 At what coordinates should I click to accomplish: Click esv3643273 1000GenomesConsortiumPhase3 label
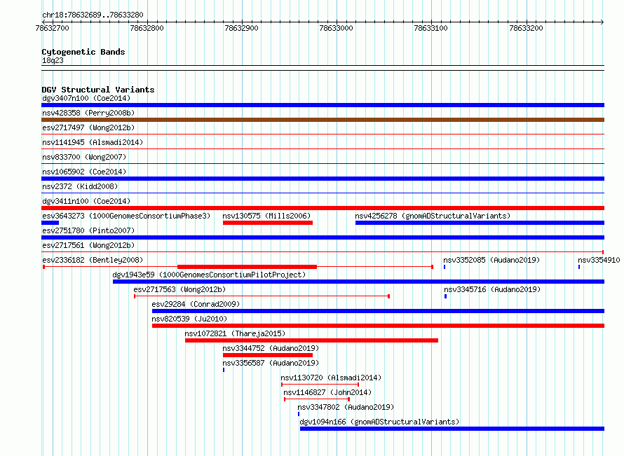tap(126, 216)
